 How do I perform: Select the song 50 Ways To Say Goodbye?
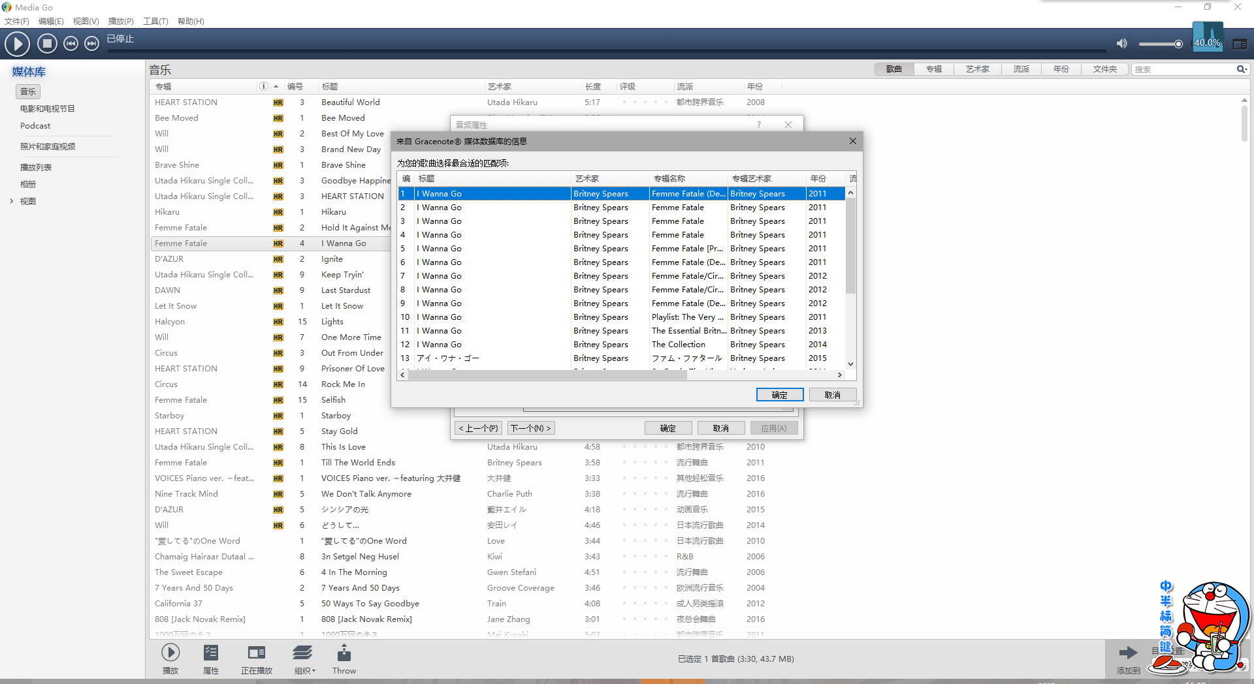pos(370,604)
